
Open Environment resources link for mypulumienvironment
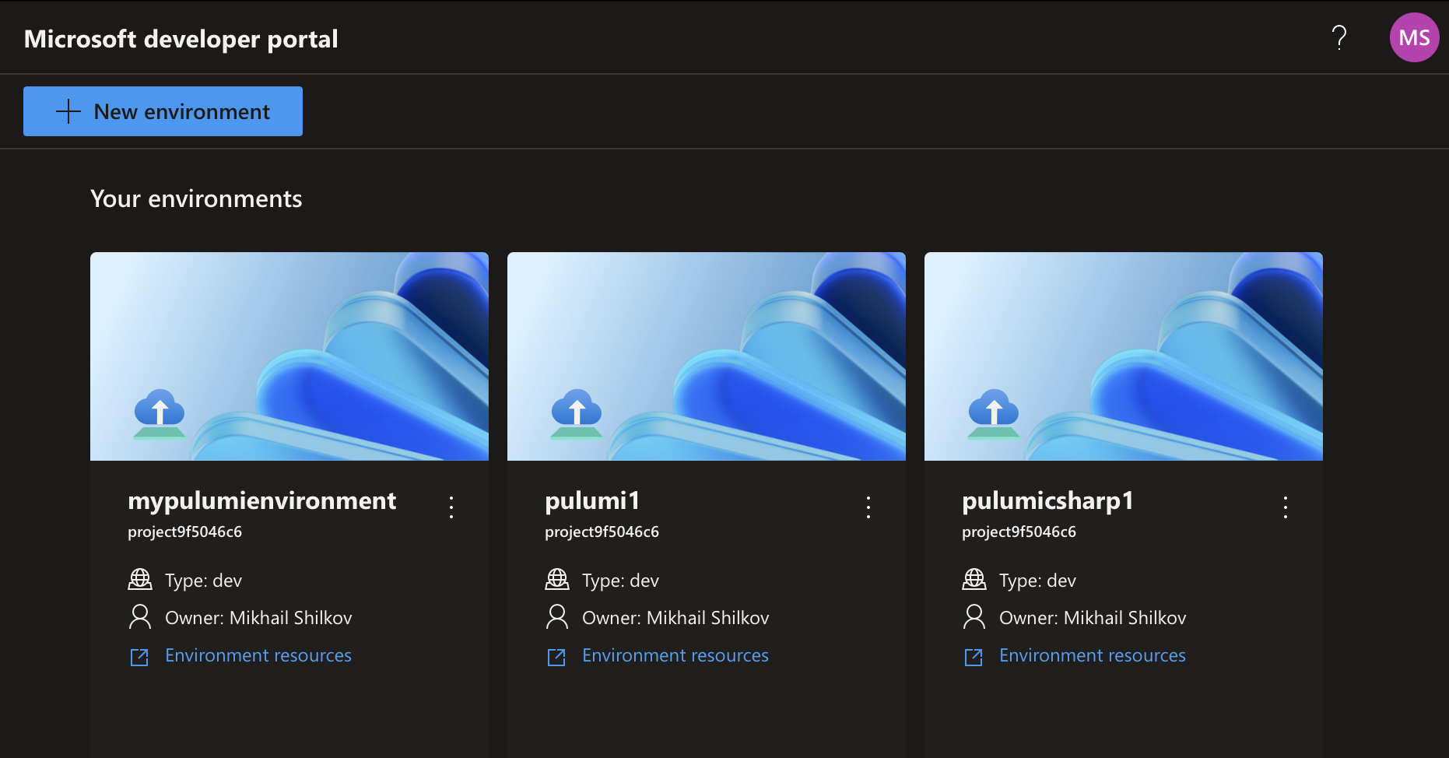(x=258, y=655)
